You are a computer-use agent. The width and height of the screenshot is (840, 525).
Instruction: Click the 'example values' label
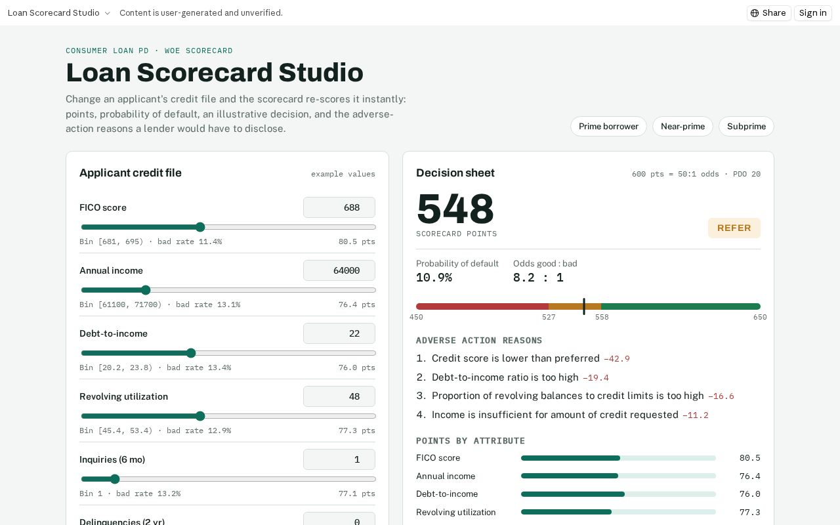tap(343, 174)
